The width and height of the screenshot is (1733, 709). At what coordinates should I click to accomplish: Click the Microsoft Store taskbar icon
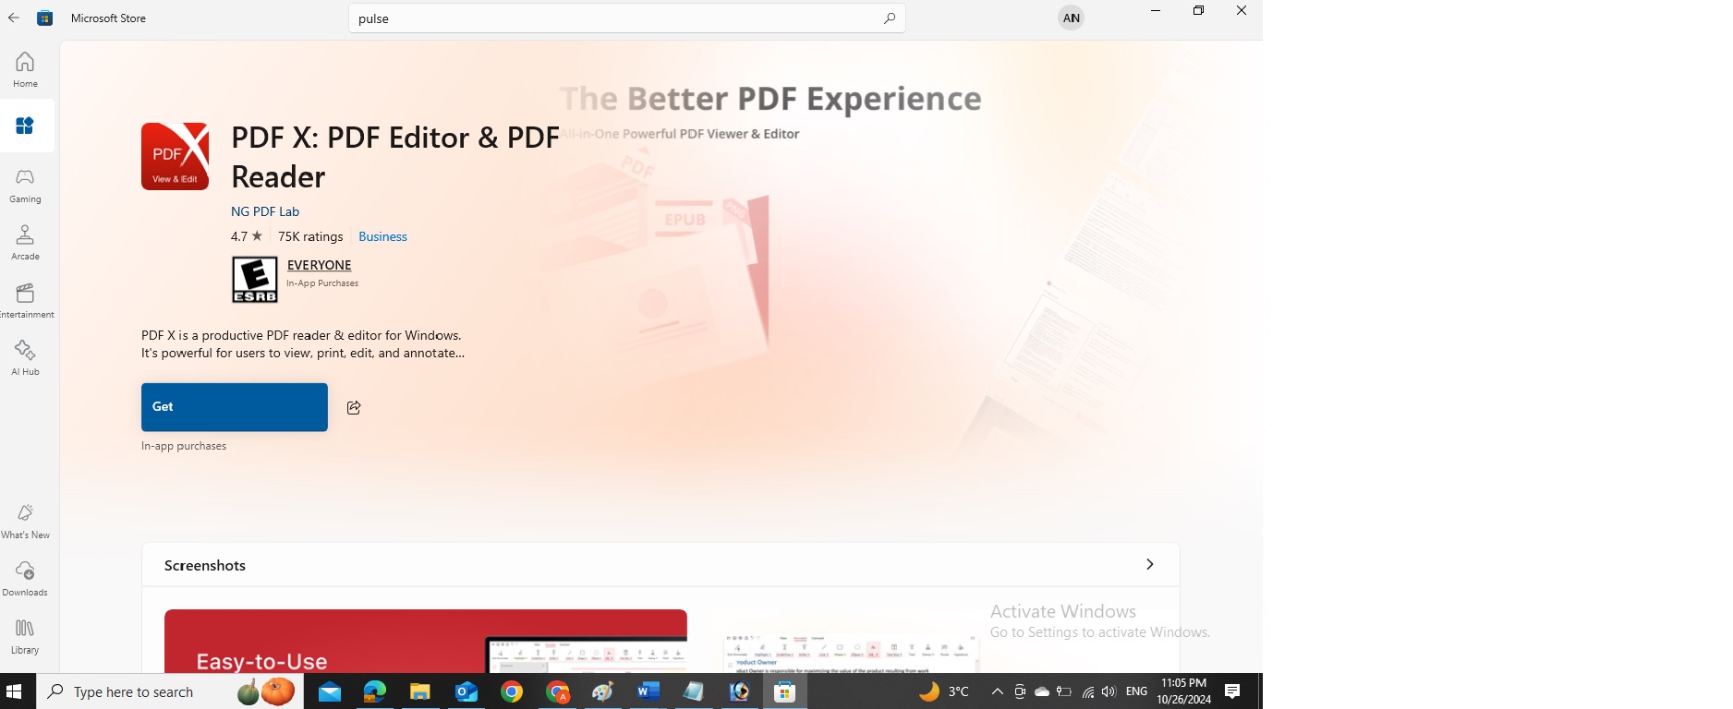785,691
